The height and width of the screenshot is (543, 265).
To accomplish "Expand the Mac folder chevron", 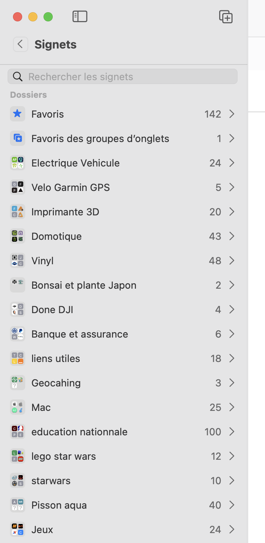I will (232, 407).
